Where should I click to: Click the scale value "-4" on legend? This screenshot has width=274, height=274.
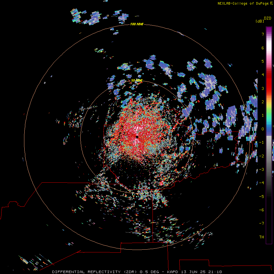point(262,183)
